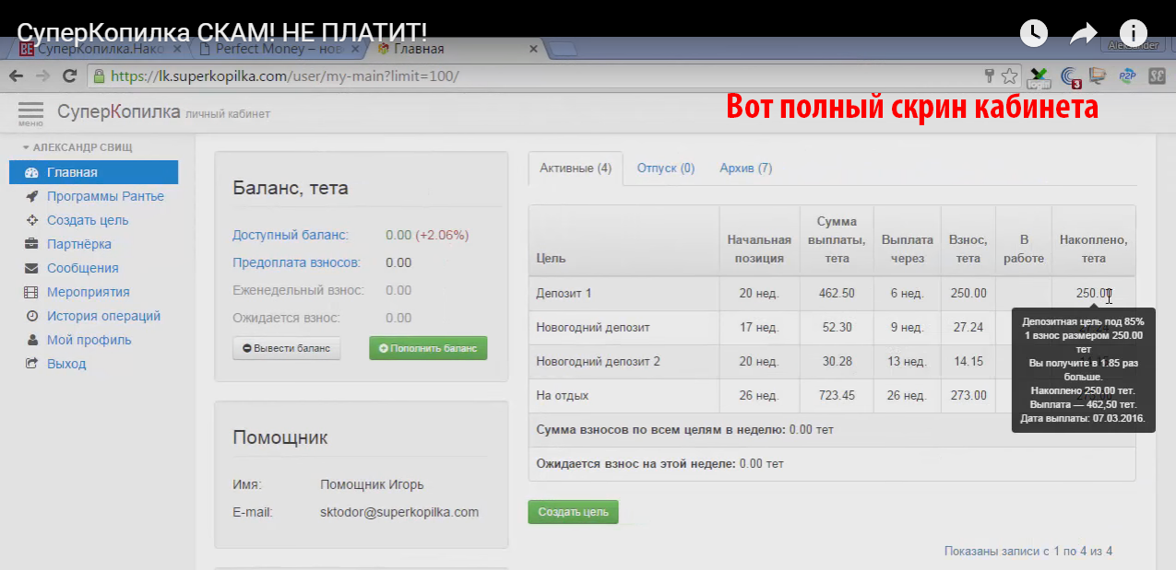Click the Доступный баланс link
The width and height of the screenshot is (1176, 570).
291,235
